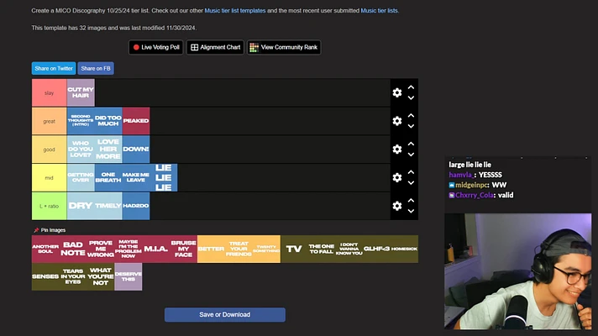Move the good tier row up
This screenshot has height=336, width=598.
coord(411,144)
